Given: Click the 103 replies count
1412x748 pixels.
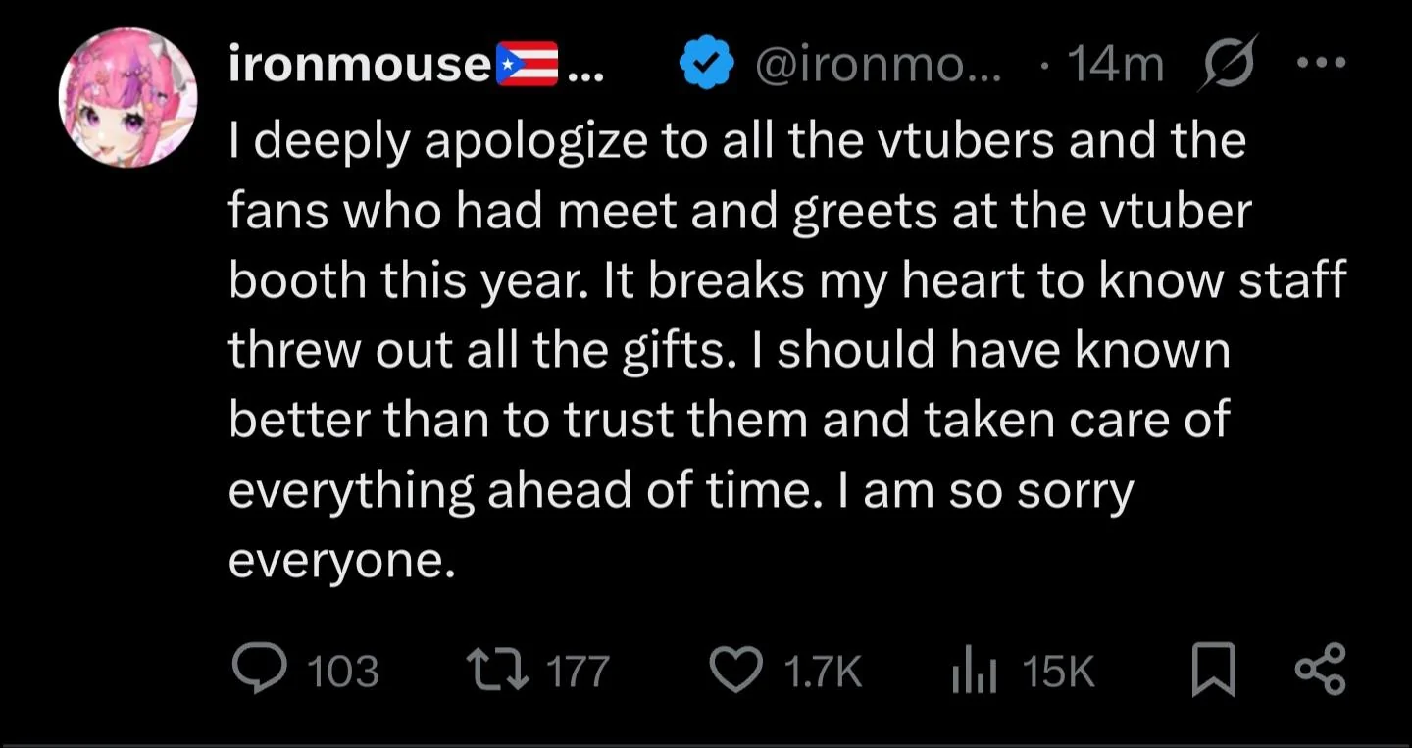Looking at the screenshot, I should [342, 672].
